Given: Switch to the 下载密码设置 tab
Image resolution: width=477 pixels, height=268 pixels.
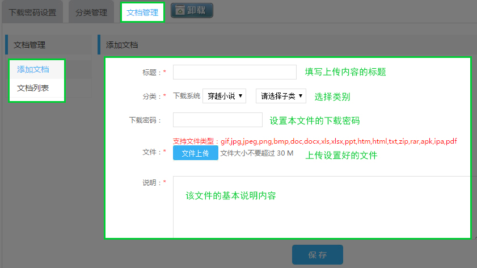Looking at the screenshot, I should pyautogui.click(x=32, y=12).
